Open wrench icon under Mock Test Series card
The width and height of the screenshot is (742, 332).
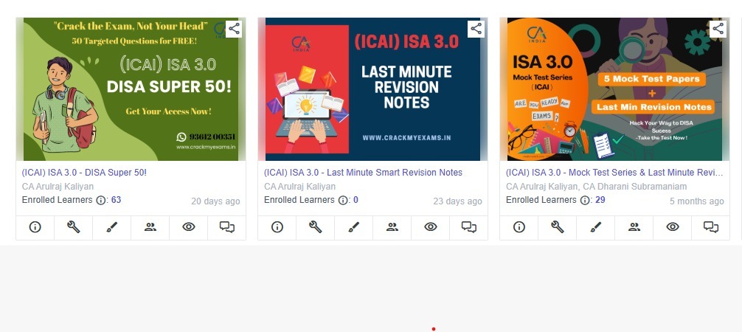click(x=558, y=227)
